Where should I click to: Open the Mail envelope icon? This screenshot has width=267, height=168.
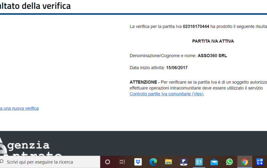point(214,162)
